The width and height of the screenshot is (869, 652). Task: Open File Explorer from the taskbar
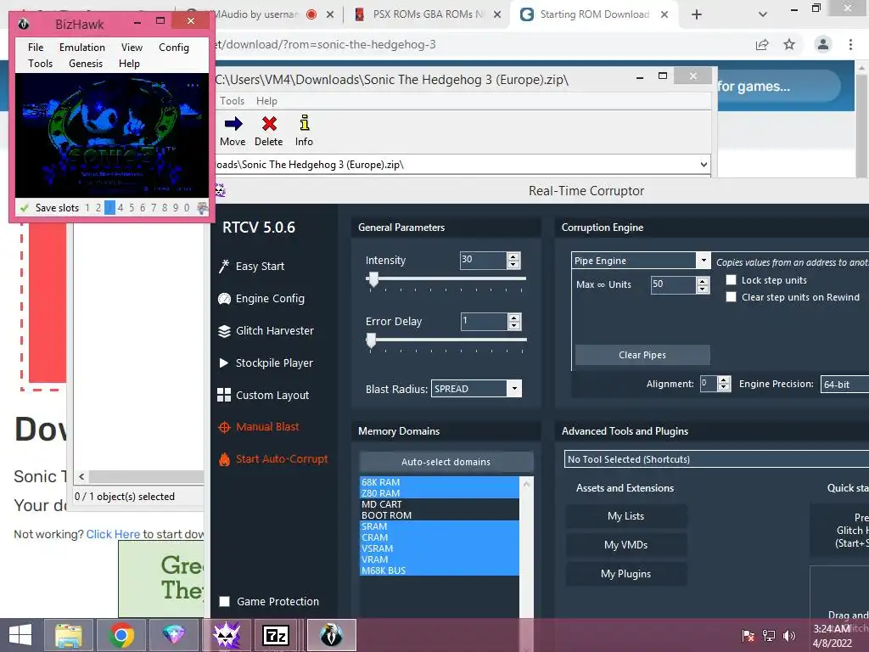coord(69,635)
